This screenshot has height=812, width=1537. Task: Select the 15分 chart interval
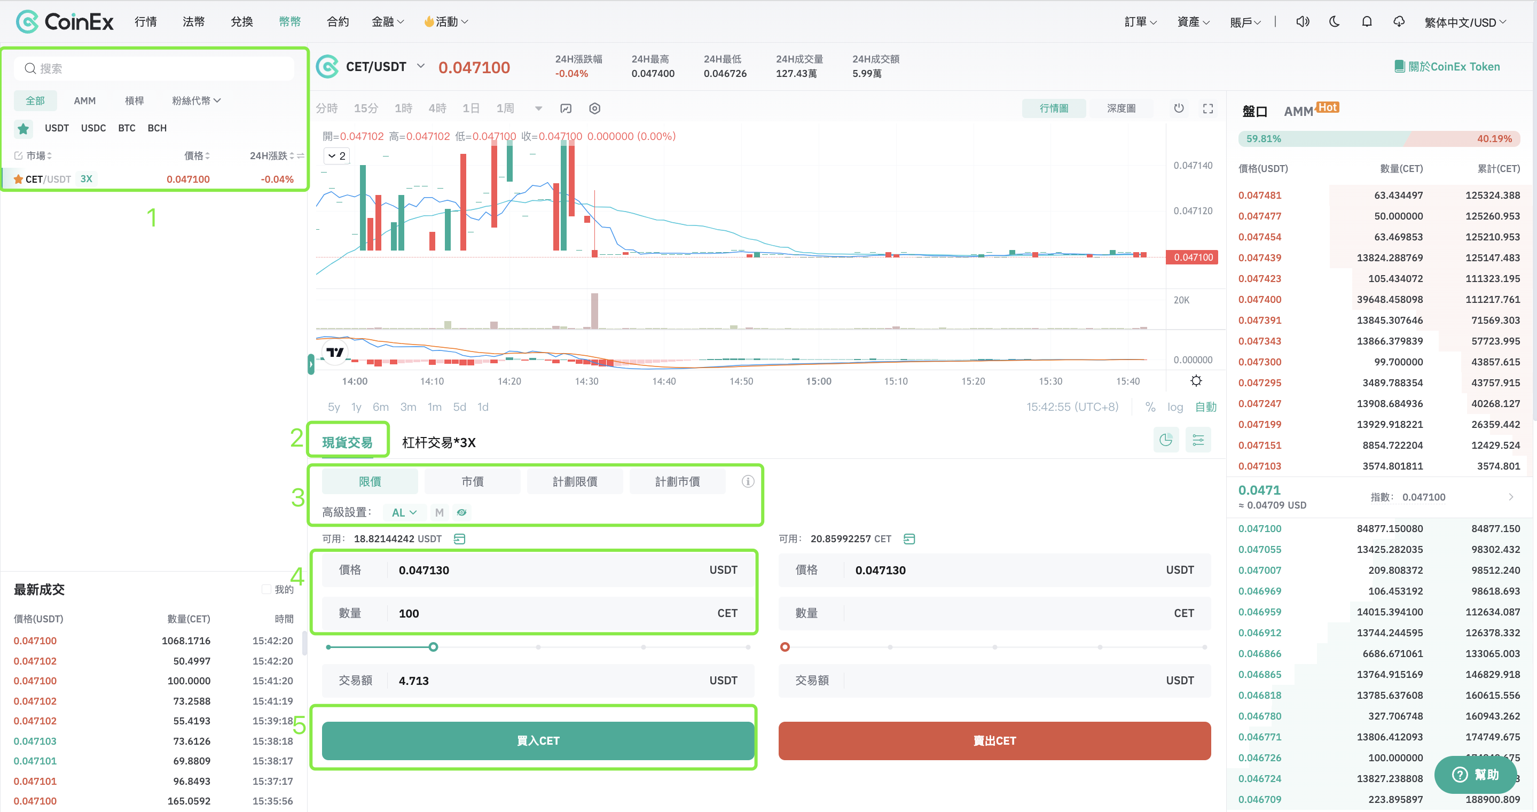coord(366,108)
